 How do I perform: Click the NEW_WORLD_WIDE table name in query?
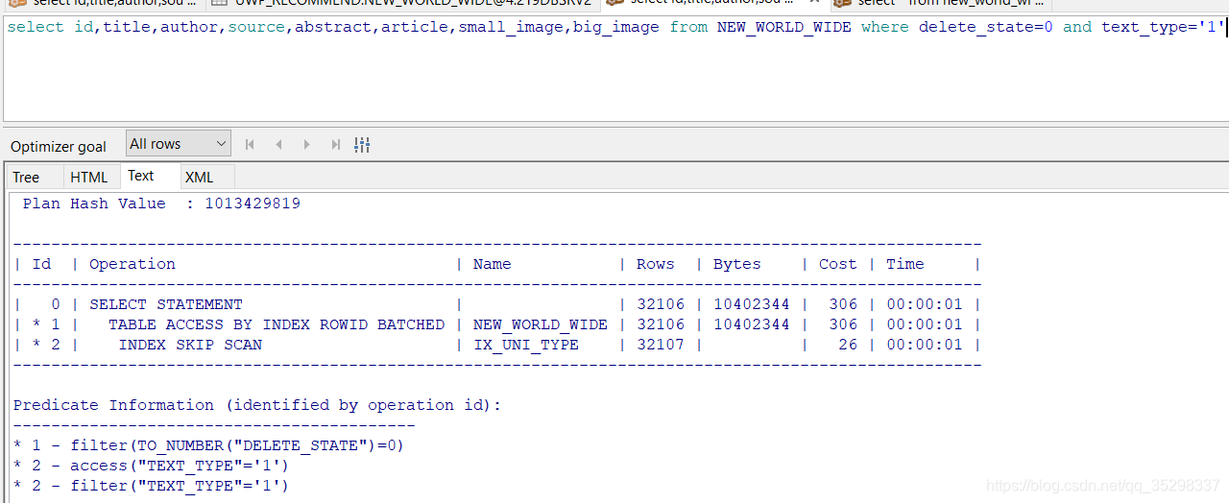pyautogui.click(x=784, y=27)
